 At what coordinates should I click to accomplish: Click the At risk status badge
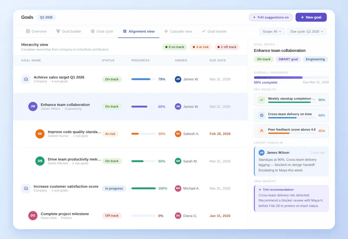(110, 134)
